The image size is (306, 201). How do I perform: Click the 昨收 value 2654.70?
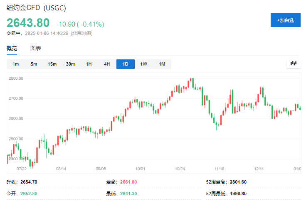point(29,182)
